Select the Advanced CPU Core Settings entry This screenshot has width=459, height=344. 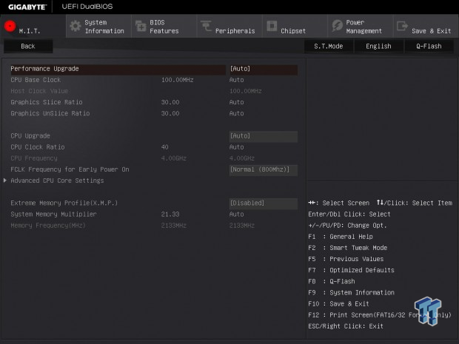57,181
